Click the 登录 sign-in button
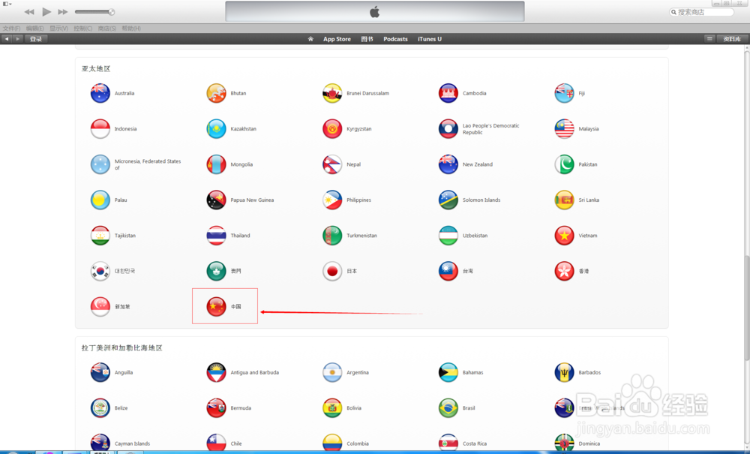 pyautogui.click(x=36, y=39)
